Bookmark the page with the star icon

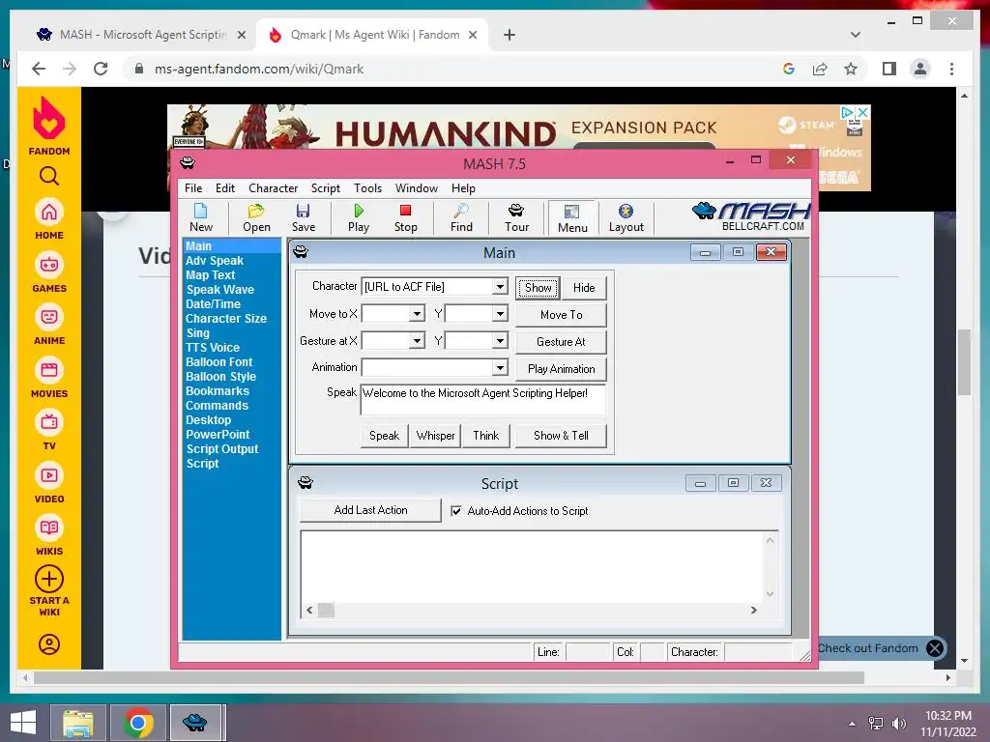pos(851,69)
